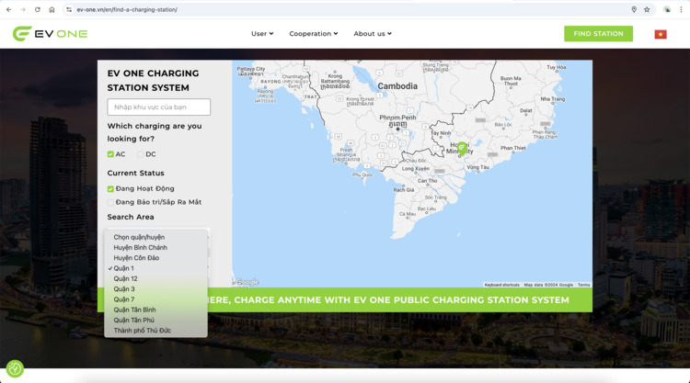This screenshot has height=383, width=690.
Task: Open site information icon in address bar
Action: [x=69, y=10]
